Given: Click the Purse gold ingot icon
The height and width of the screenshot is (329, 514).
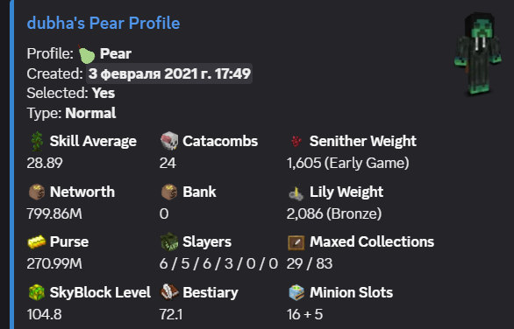Looking at the screenshot, I should 36,242.
